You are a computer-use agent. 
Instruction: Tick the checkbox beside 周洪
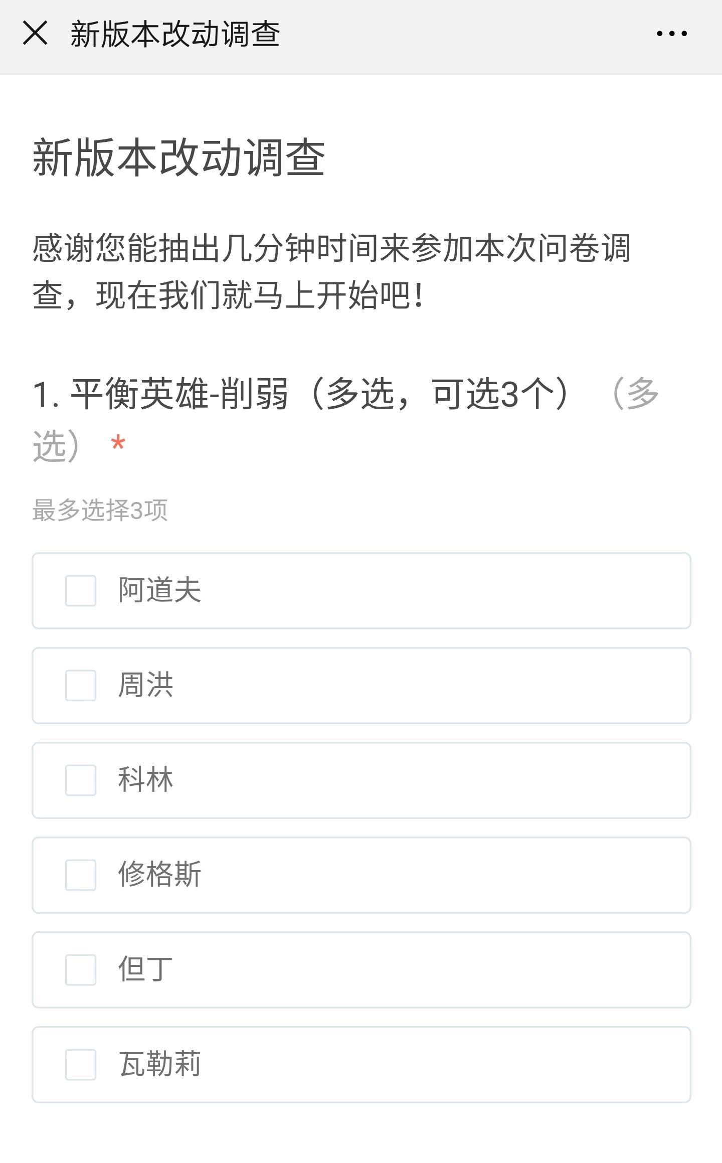pyautogui.click(x=81, y=685)
